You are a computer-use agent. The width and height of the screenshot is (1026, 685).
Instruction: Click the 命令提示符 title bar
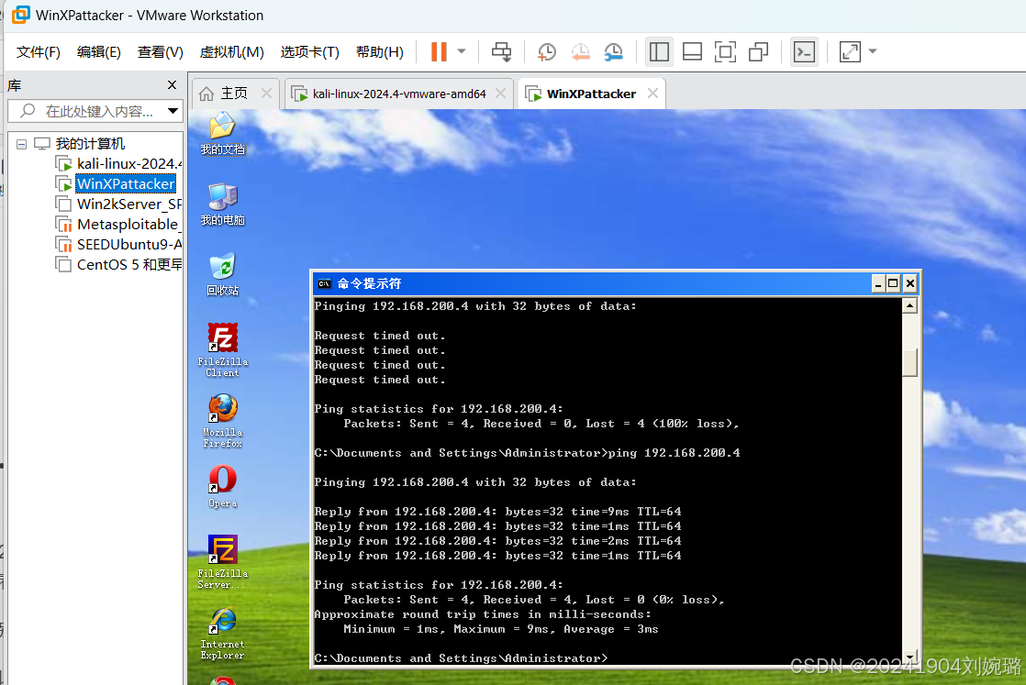(592, 283)
